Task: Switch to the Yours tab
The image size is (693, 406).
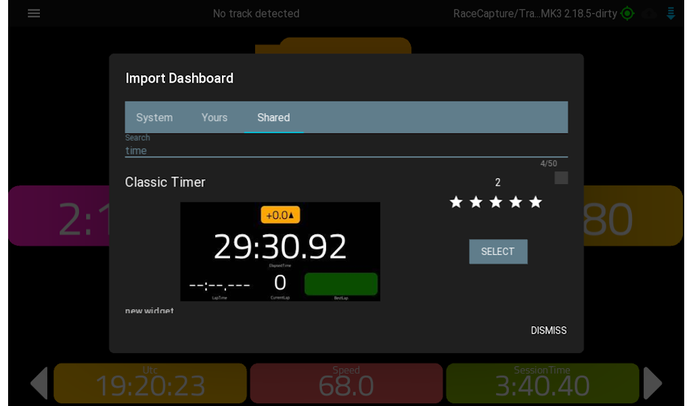Action: tap(215, 118)
